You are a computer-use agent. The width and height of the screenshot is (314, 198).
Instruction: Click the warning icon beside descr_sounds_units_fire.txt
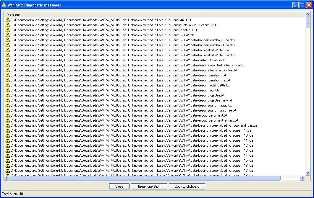click(x=7, y=110)
